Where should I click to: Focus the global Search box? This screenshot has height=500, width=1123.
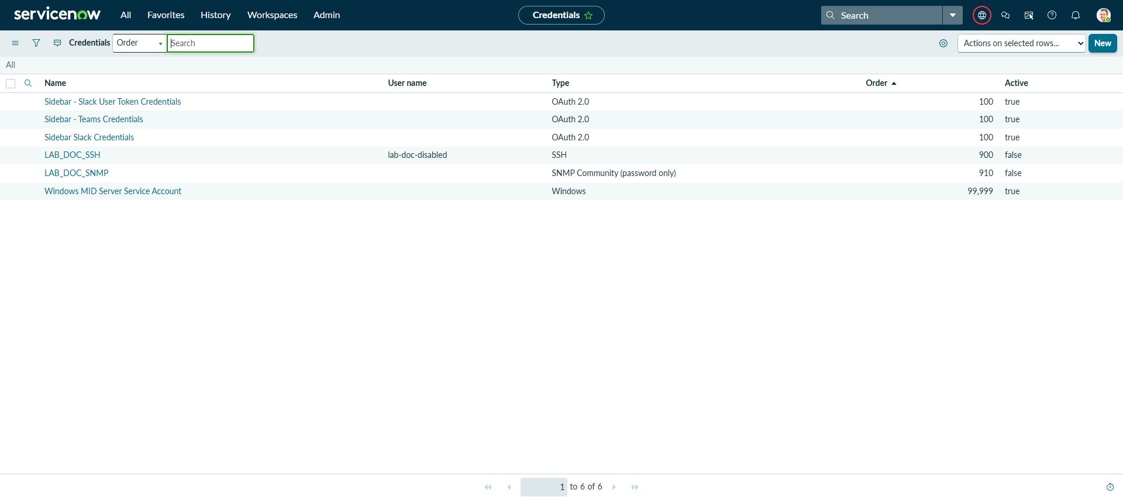point(882,15)
